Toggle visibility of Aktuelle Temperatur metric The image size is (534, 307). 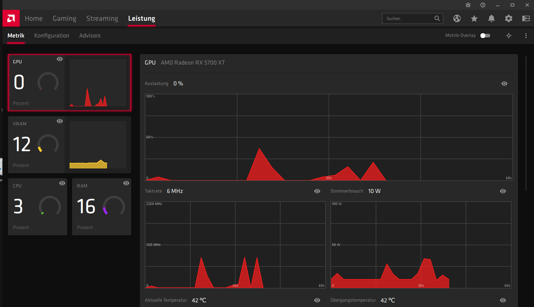pos(317,300)
